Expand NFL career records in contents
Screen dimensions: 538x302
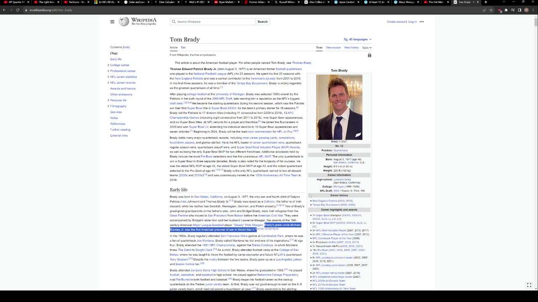108,83
